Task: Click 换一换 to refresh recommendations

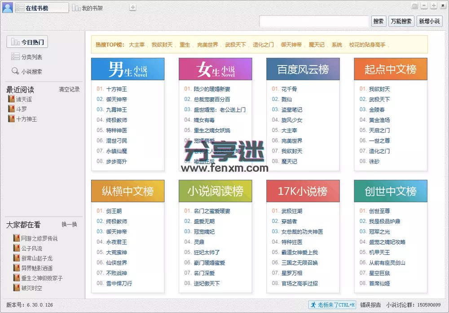Action: coord(69,224)
